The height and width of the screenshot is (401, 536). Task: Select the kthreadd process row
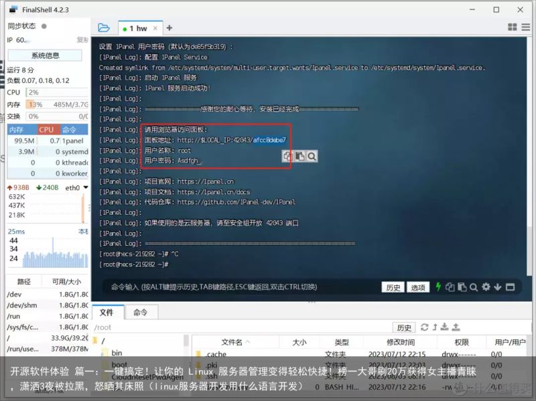(x=48, y=163)
